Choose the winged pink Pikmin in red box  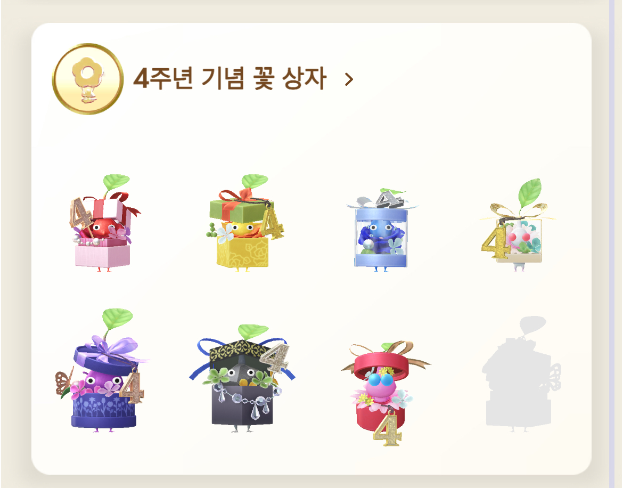[384, 393]
